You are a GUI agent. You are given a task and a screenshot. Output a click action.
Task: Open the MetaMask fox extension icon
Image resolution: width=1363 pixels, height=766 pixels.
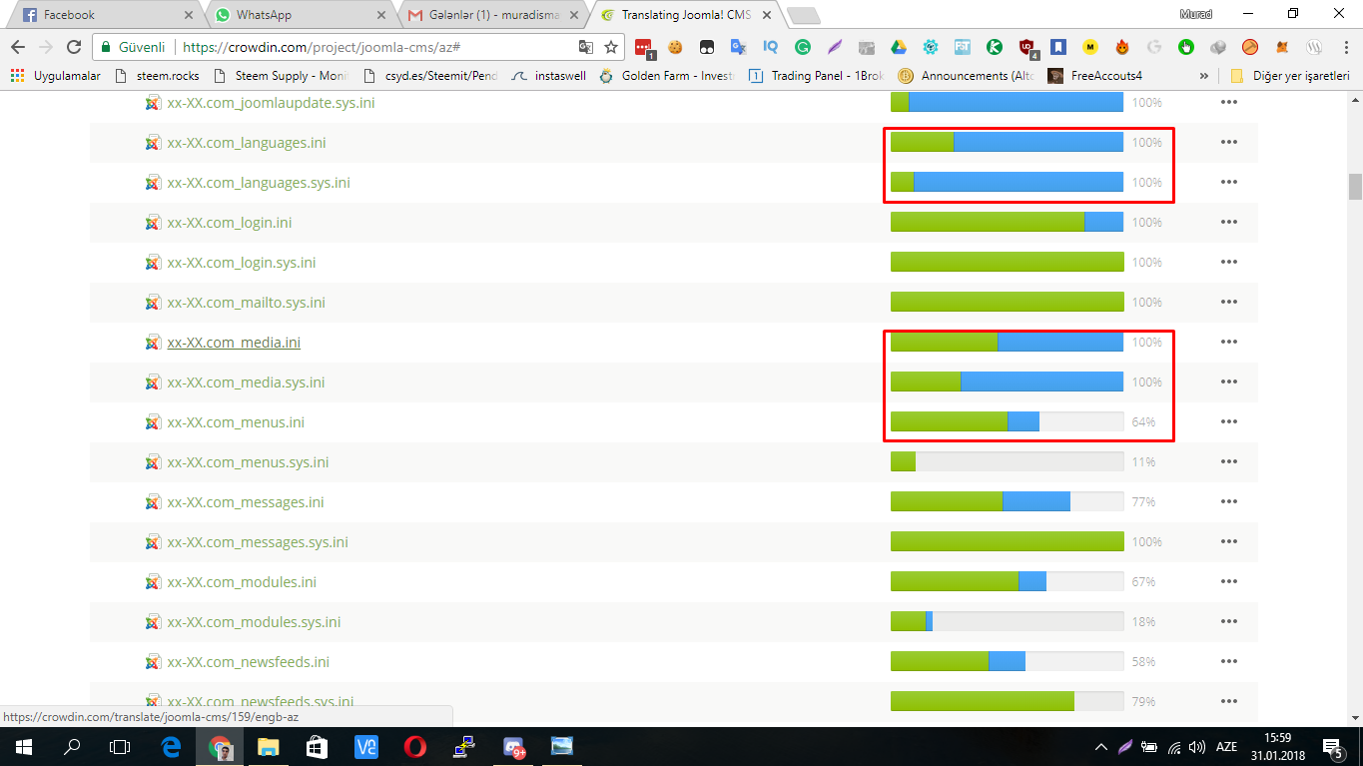click(x=1282, y=47)
